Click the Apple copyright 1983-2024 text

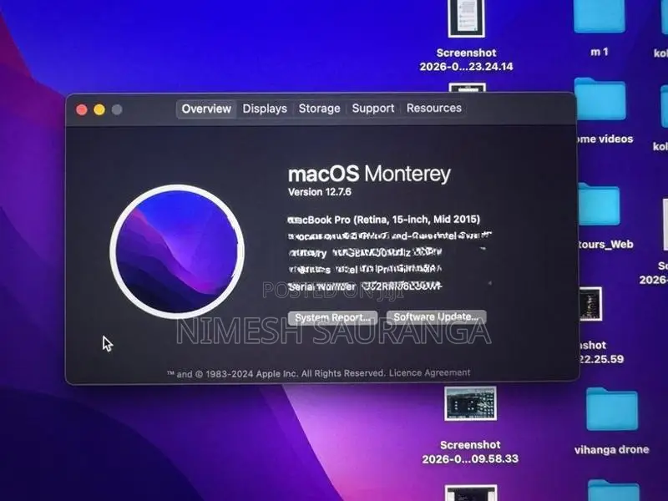[276, 373]
